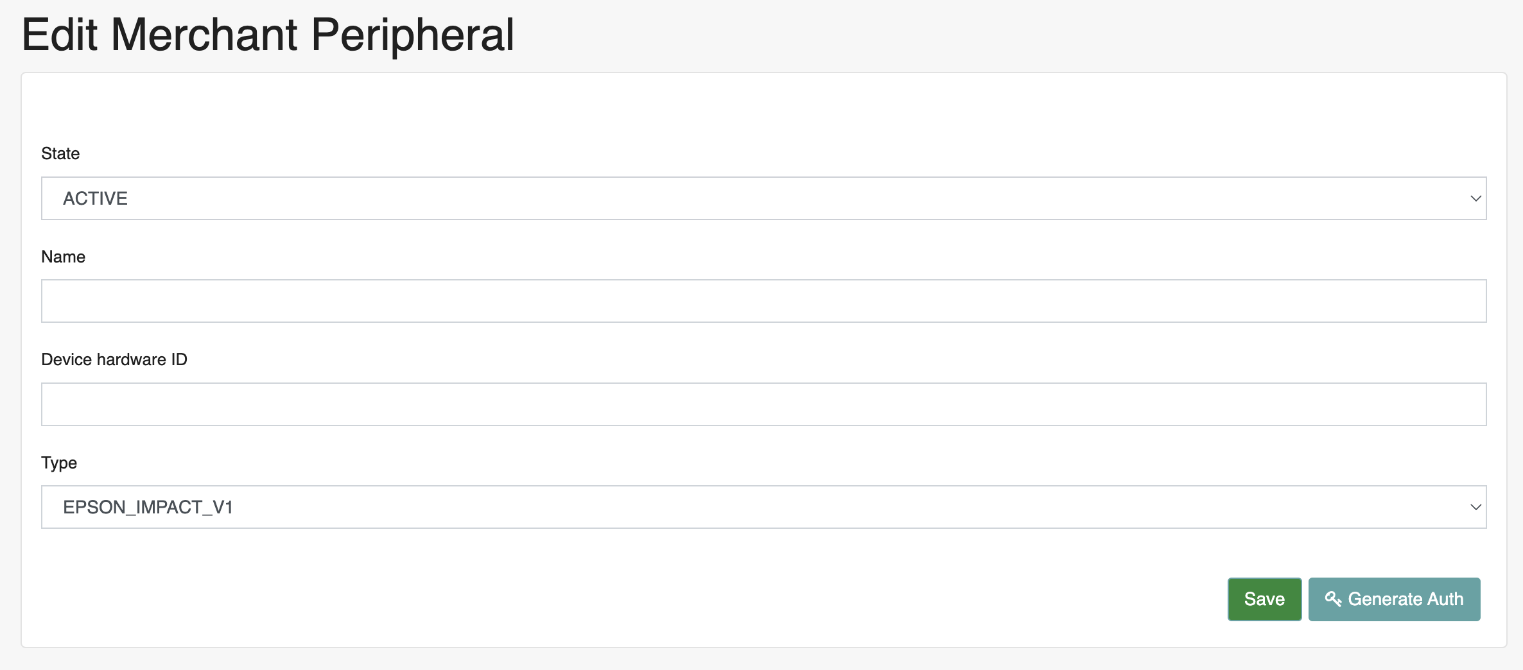Focus the Name input field
The image size is (1523, 670).
pos(763,301)
